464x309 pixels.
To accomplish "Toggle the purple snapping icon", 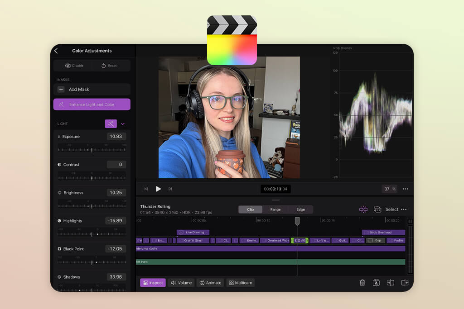I will click(363, 209).
